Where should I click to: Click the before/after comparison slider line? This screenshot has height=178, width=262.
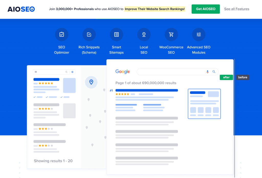235,118
